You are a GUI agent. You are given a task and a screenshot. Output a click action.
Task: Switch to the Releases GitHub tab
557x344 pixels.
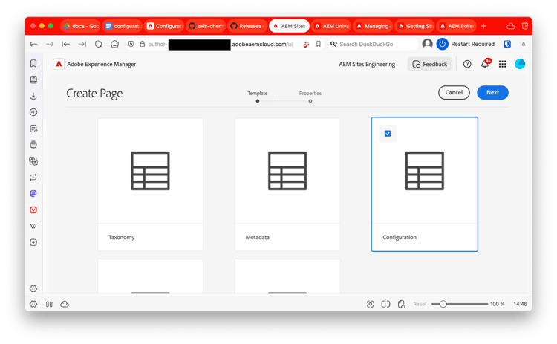(x=247, y=26)
